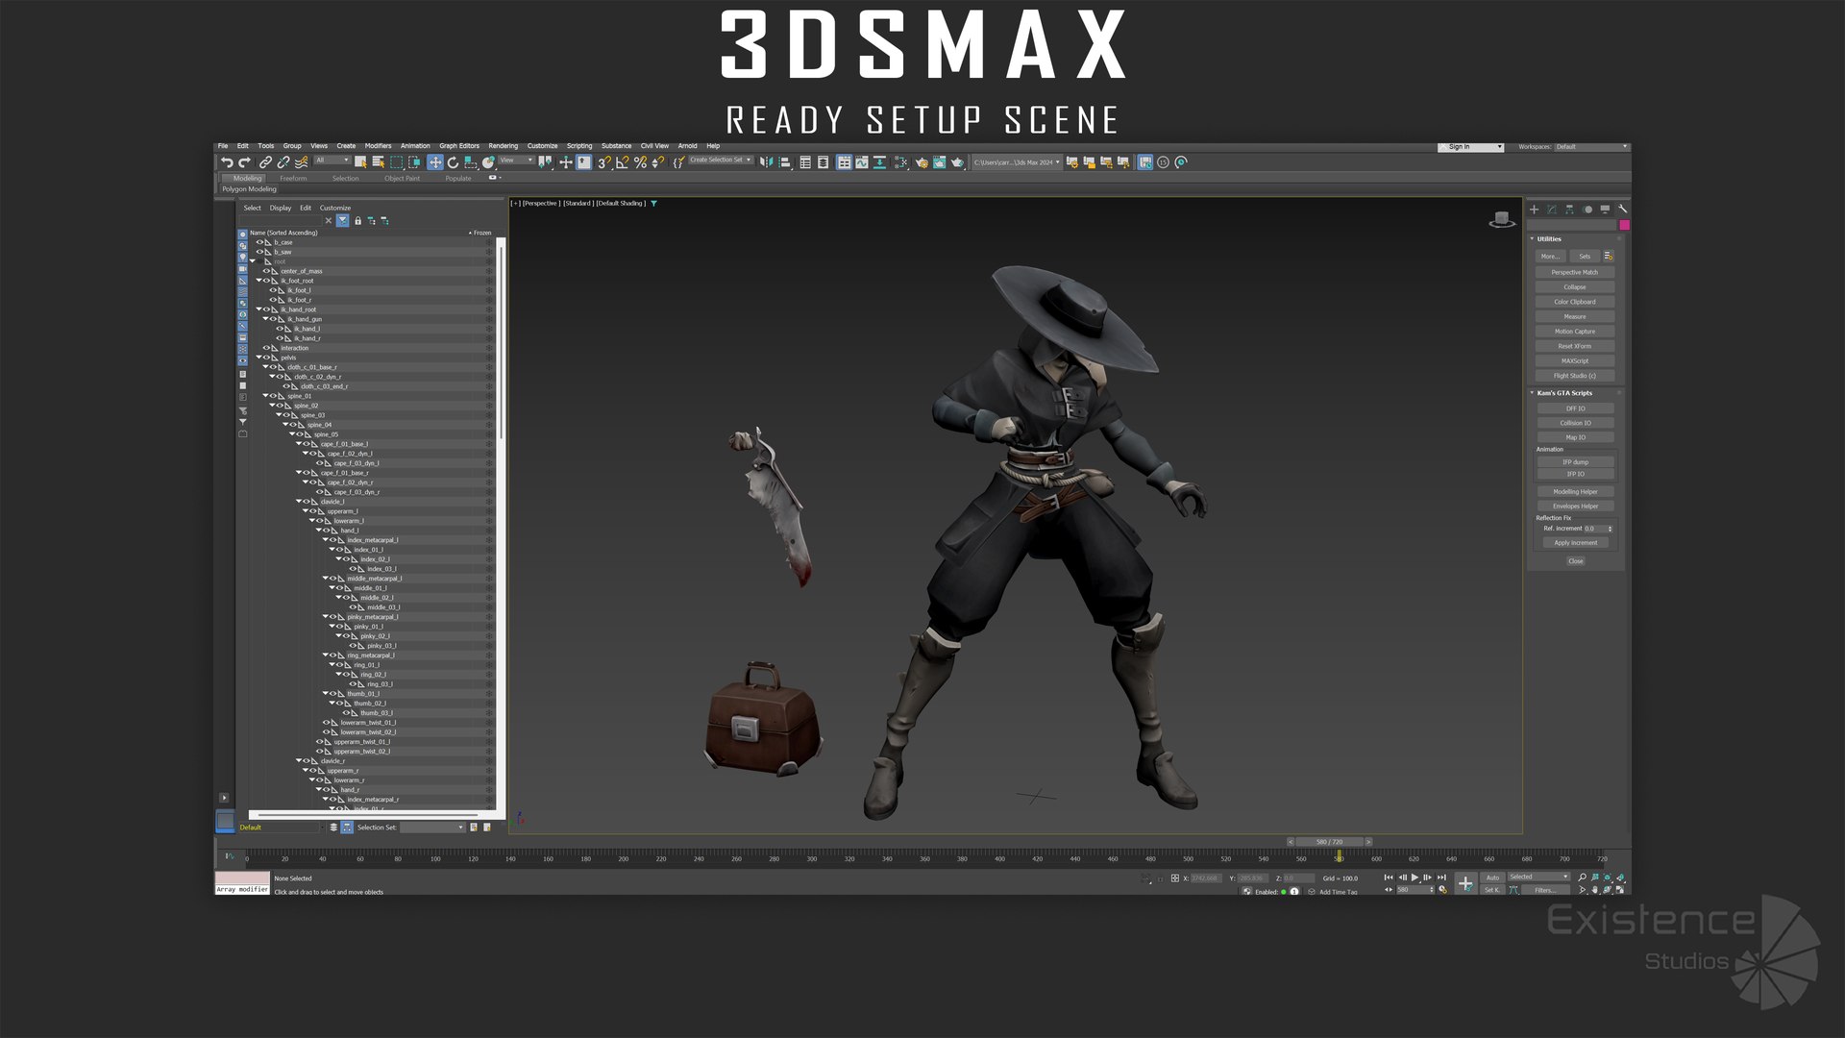Image resolution: width=1845 pixels, height=1038 pixels.
Task: Toggle visibility eye of b_case
Action: click(x=259, y=242)
